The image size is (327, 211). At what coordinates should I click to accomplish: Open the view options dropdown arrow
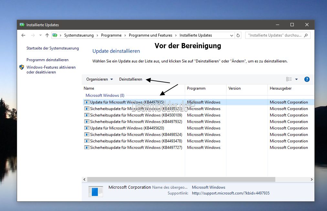click(x=296, y=79)
